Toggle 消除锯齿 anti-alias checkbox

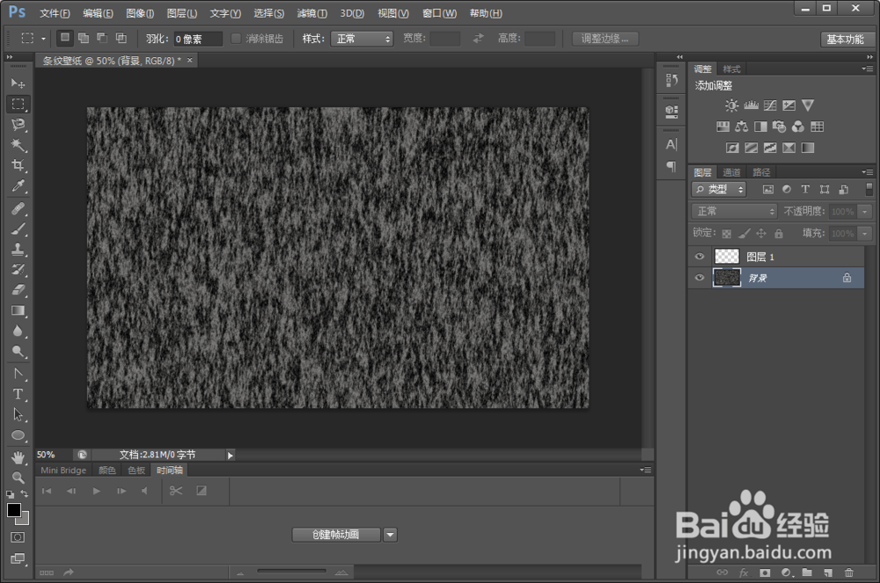[x=236, y=38]
